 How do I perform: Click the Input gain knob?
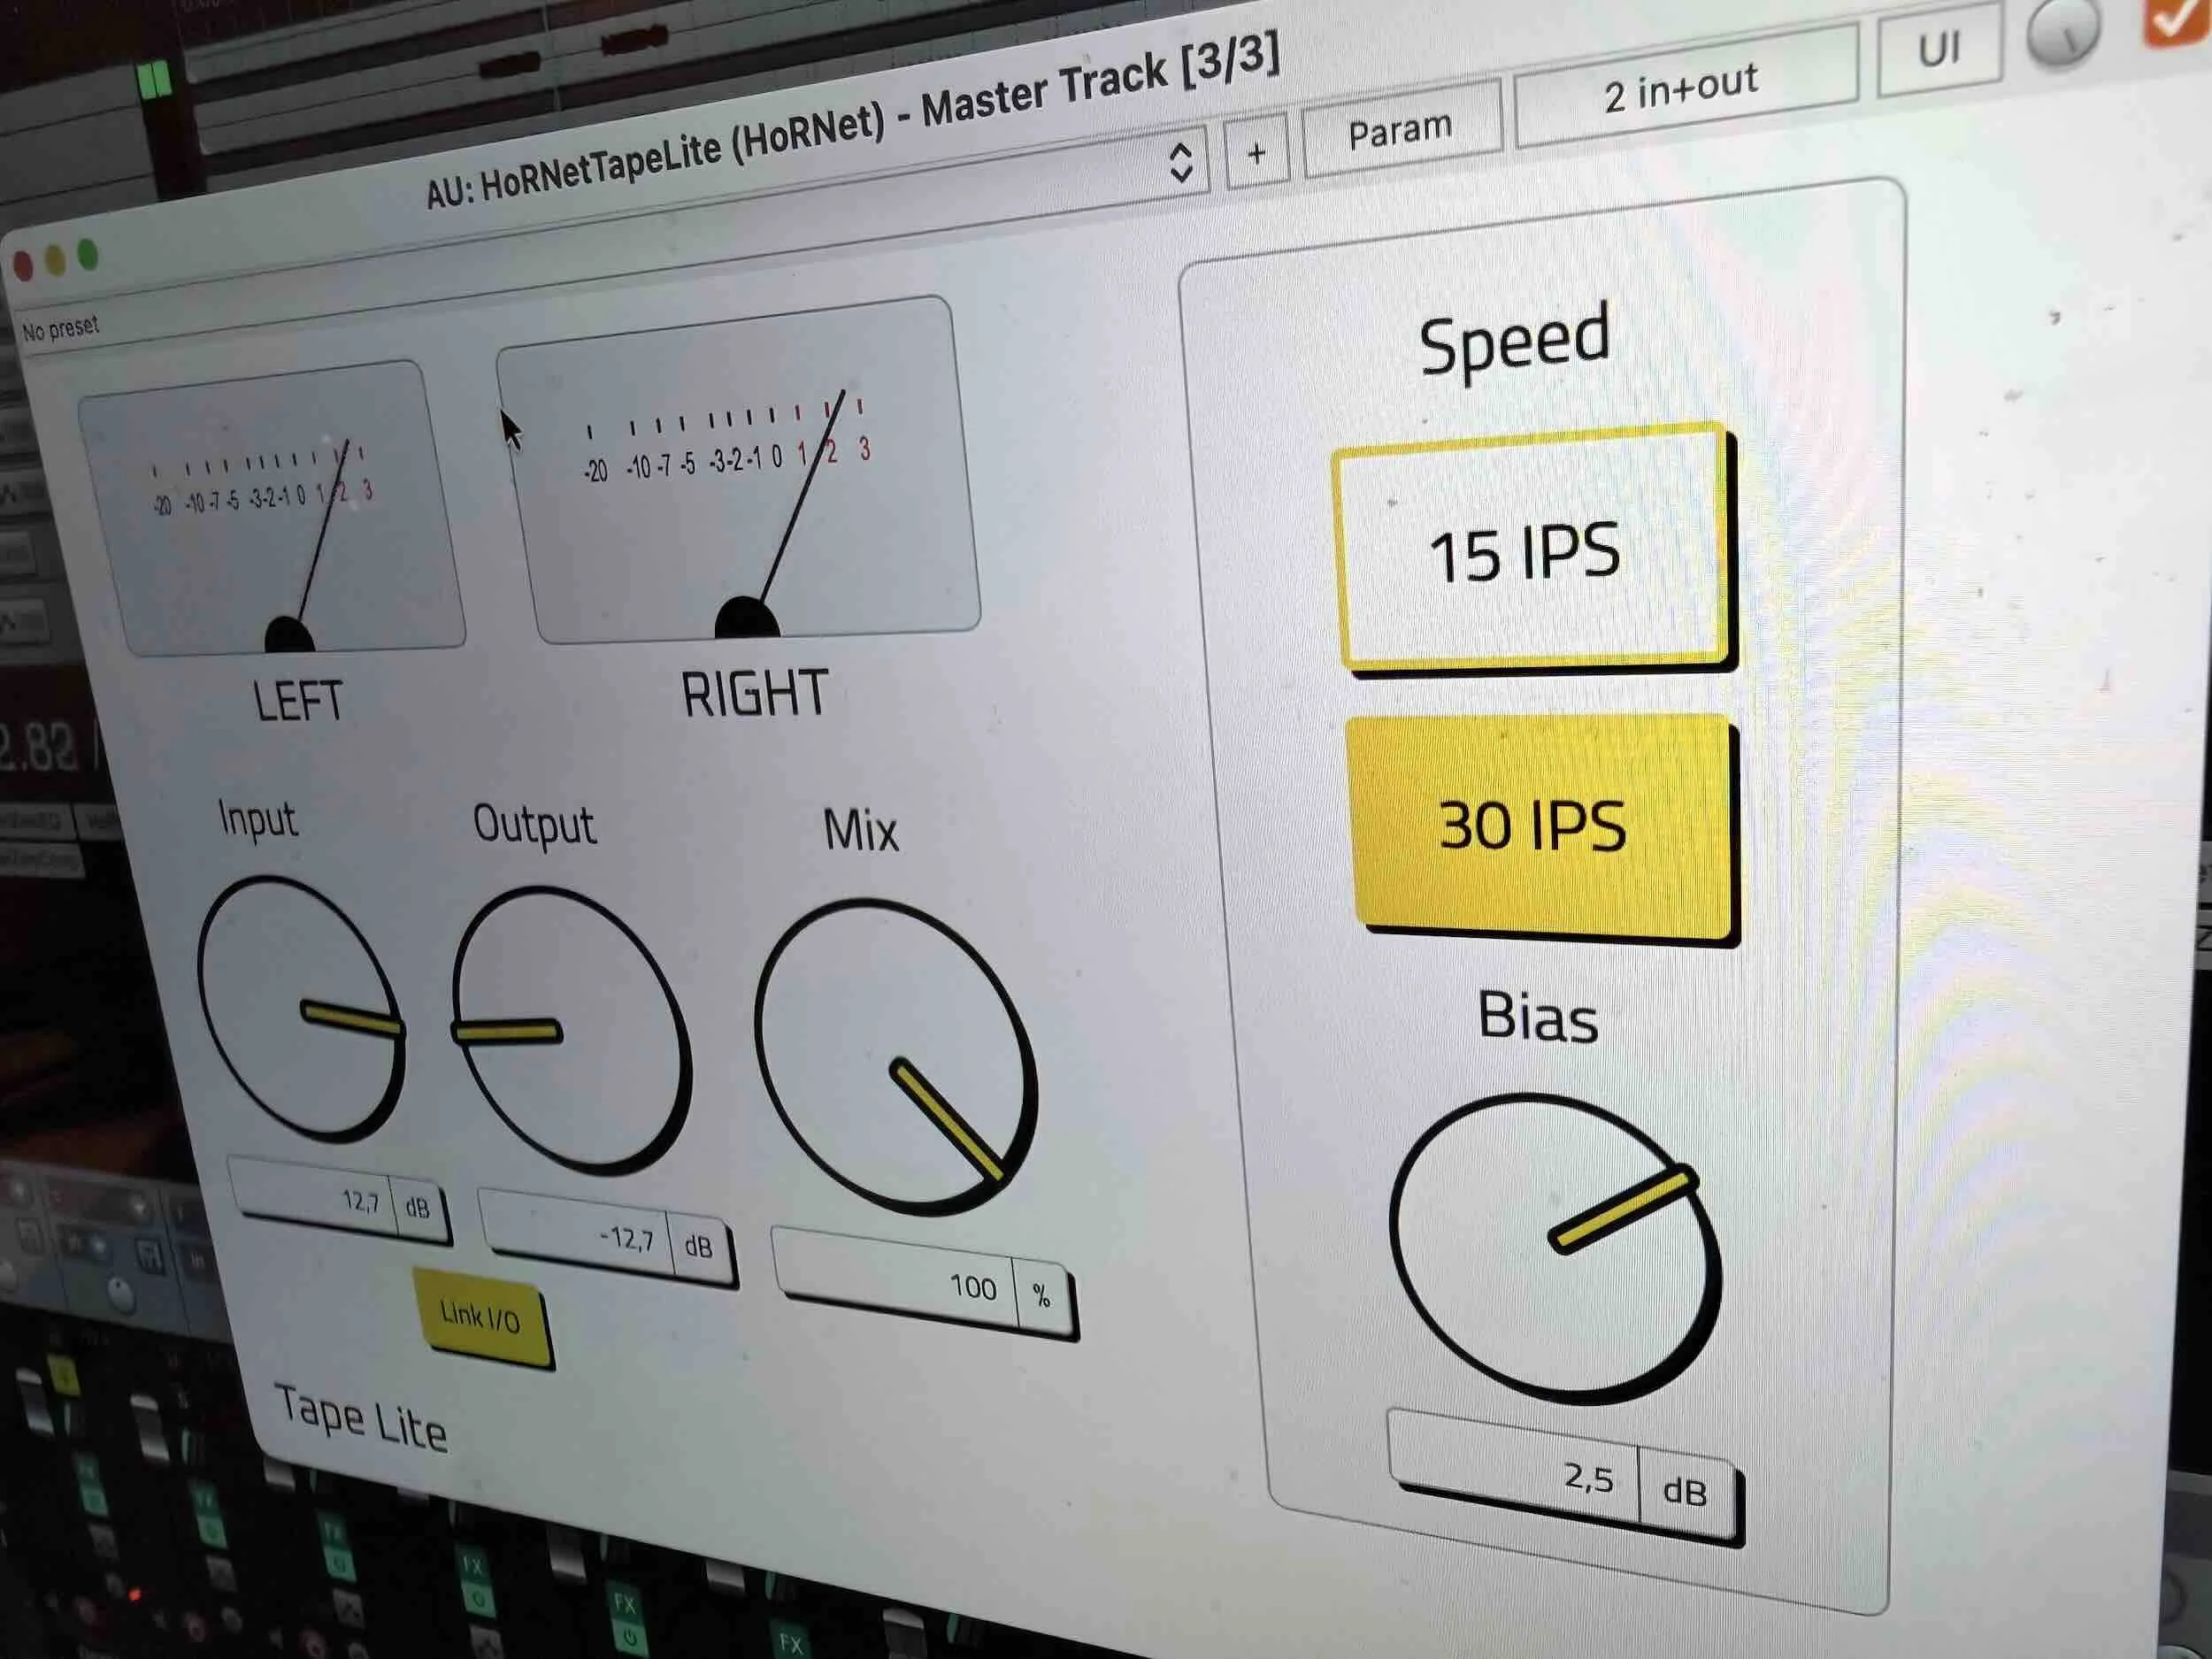300,1008
